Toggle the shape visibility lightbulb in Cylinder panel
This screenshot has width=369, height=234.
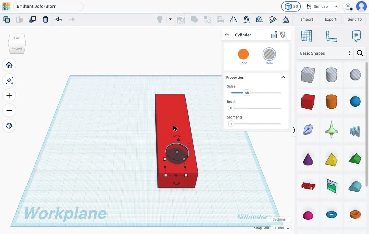pyautogui.click(x=283, y=35)
